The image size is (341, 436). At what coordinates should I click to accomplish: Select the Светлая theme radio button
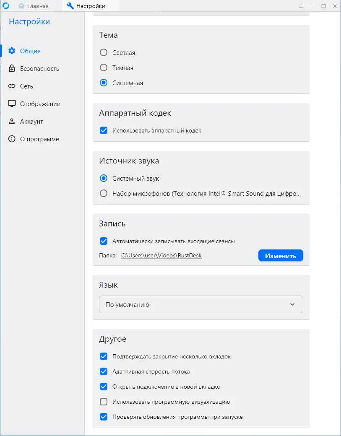(x=104, y=53)
